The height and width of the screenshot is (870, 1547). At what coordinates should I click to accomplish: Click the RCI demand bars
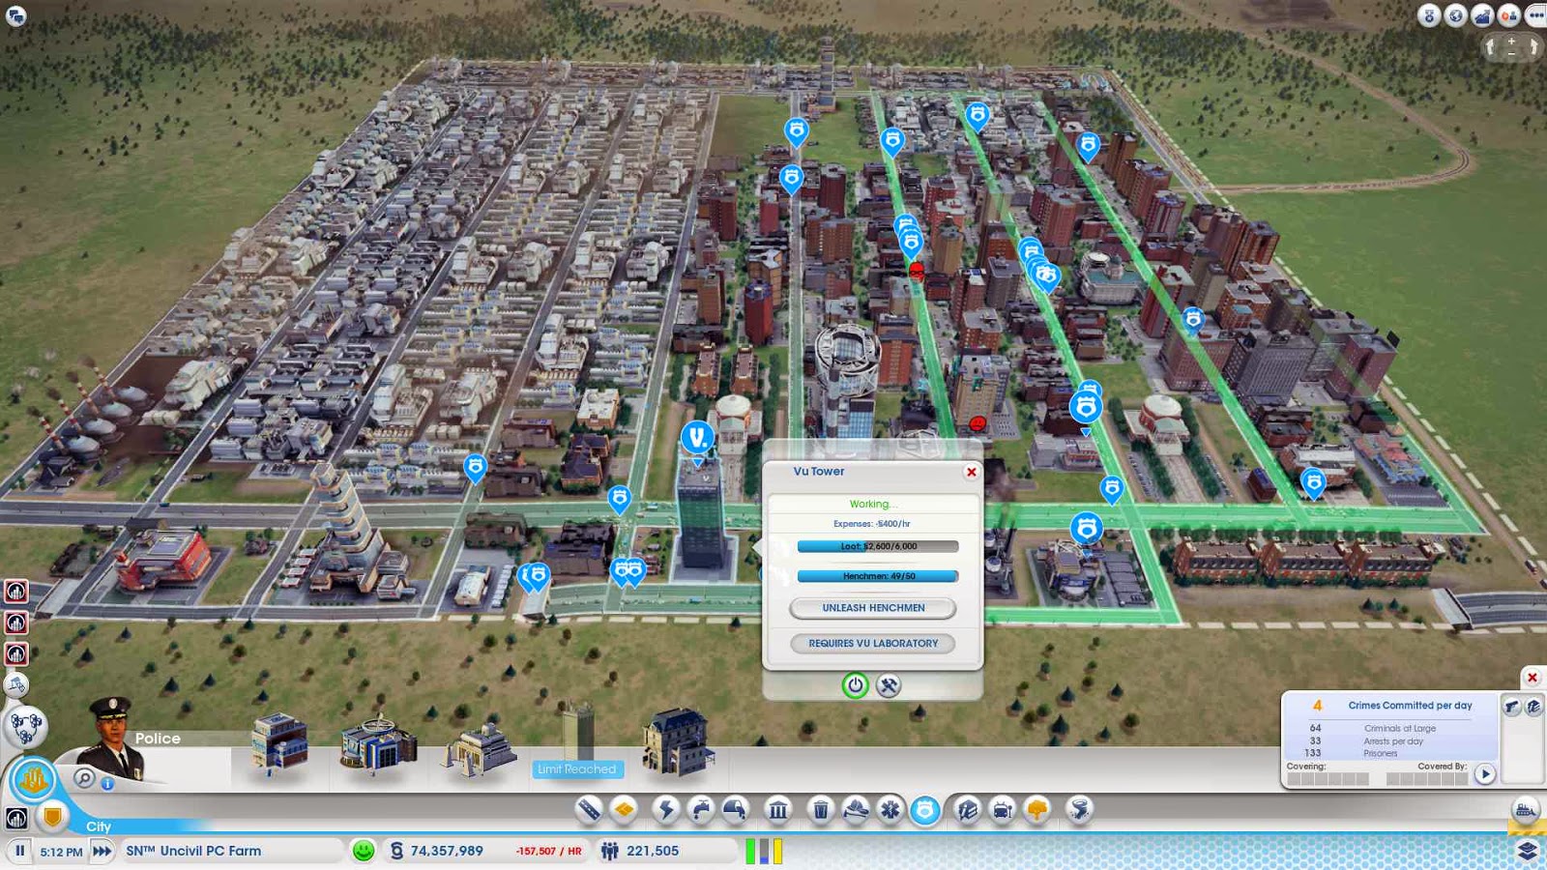point(764,851)
